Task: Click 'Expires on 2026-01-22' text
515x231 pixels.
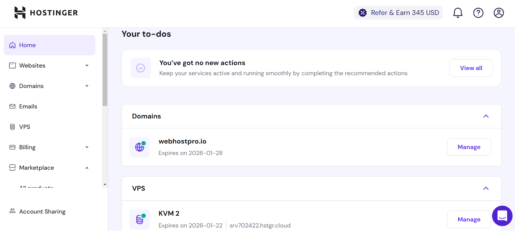Action: pos(191,226)
